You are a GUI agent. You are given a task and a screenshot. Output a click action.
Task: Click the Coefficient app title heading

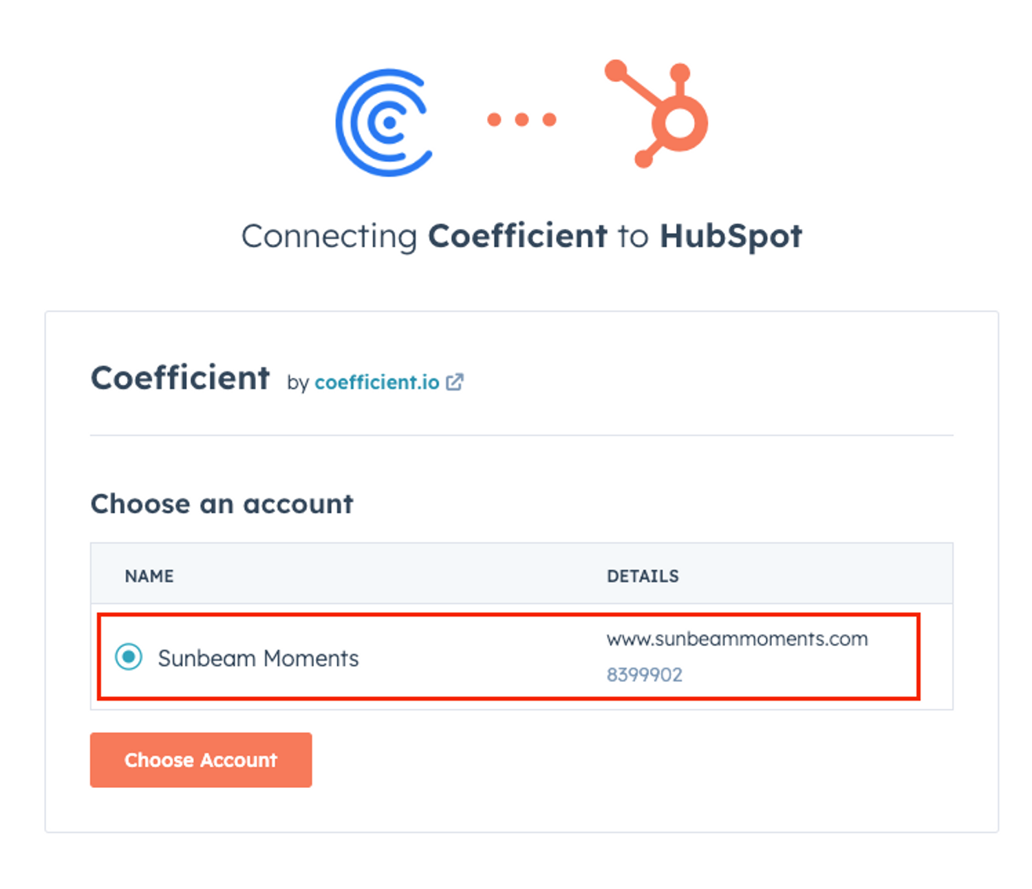tap(180, 377)
